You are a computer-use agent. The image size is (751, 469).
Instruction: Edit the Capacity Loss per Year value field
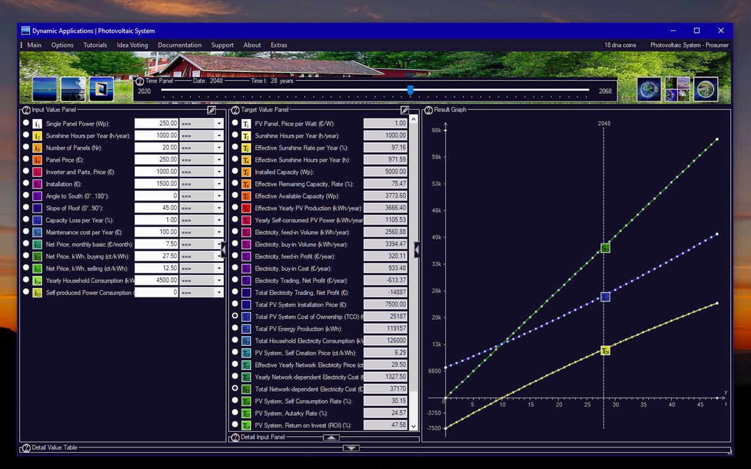pos(157,220)
